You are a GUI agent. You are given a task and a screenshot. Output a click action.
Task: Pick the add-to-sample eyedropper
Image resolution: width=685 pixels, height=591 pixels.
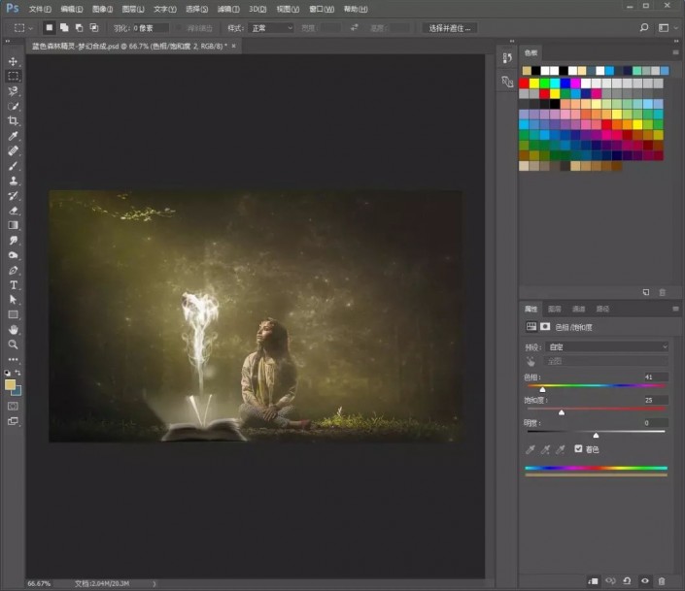coord(545,449)
